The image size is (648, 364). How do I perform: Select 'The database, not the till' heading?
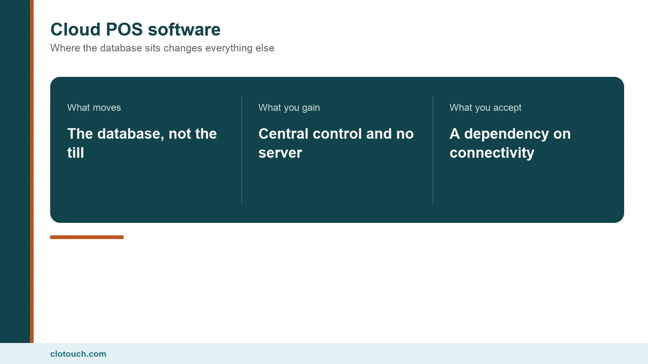point(142,143)
